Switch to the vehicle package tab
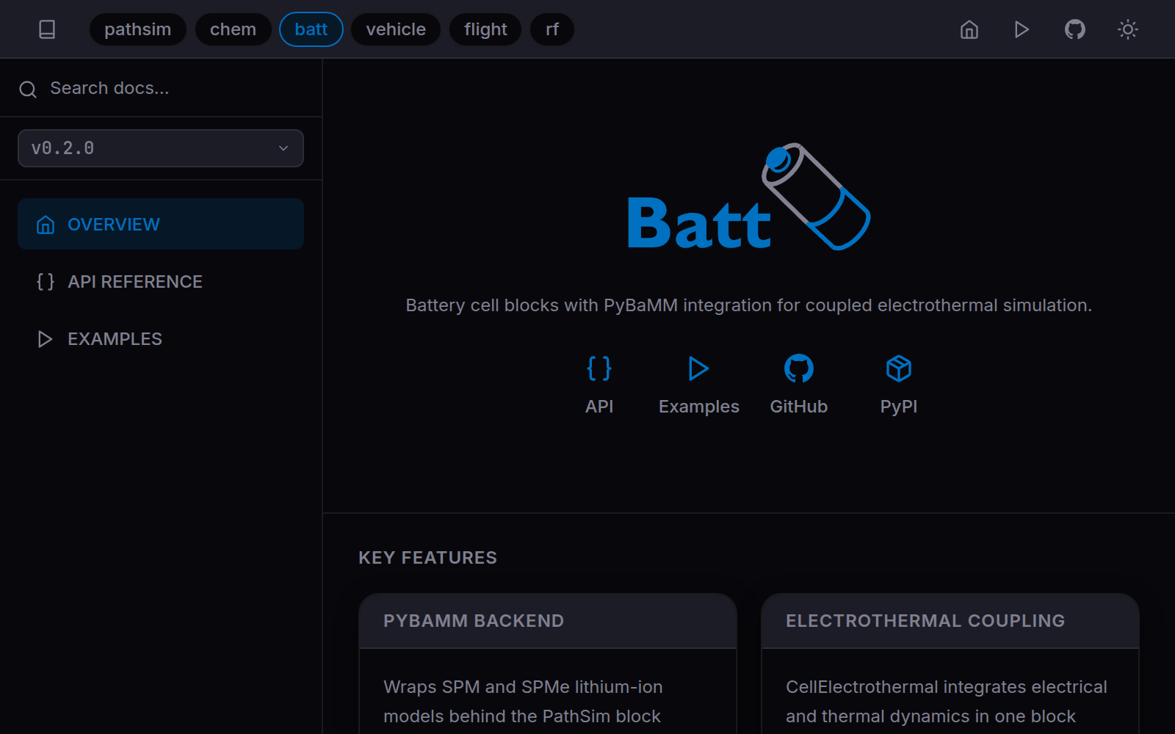This screenshot has height=734, width=1175. click(396, 29)
